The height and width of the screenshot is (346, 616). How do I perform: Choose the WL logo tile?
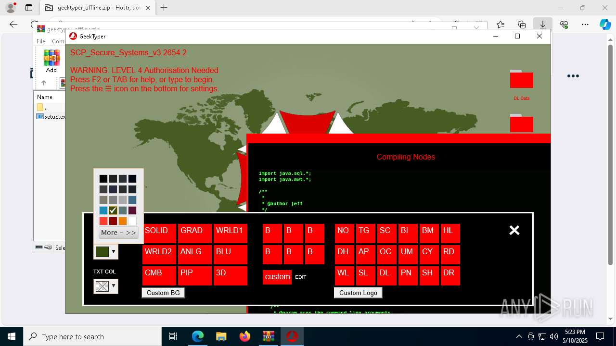click(344, 275)
